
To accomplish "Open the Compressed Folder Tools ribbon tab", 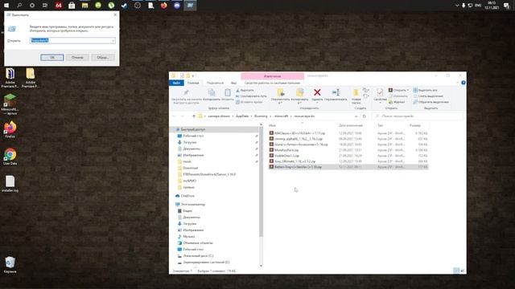I will (272, 83).
